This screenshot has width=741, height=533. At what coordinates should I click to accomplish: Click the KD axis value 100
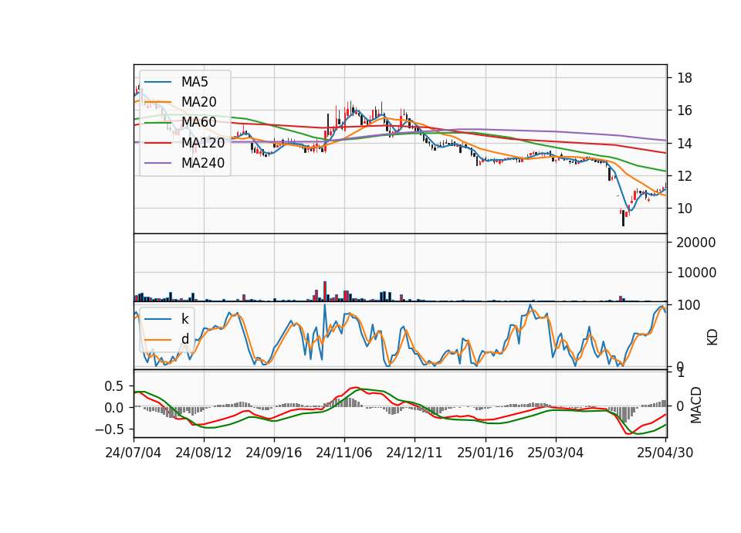(x=689, y=305)
